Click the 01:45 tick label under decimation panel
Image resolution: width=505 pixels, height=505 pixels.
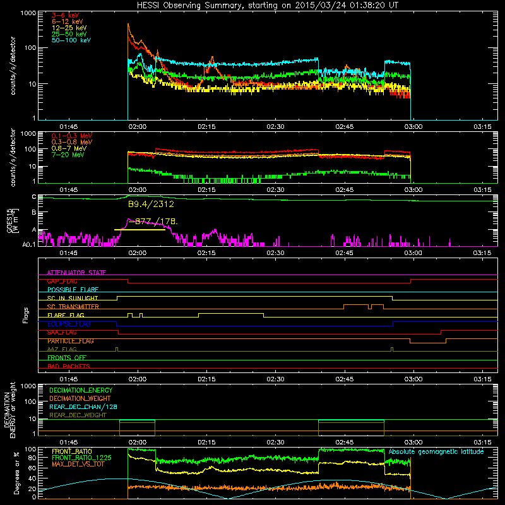(69, 443)
